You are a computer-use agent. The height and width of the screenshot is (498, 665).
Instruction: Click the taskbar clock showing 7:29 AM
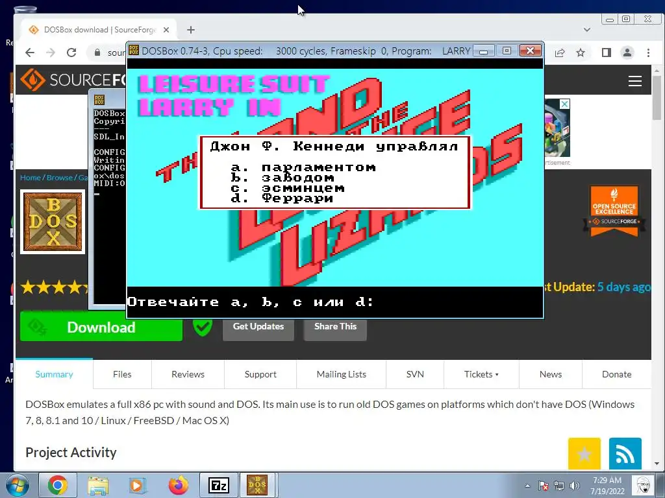(x=607, y=486)
